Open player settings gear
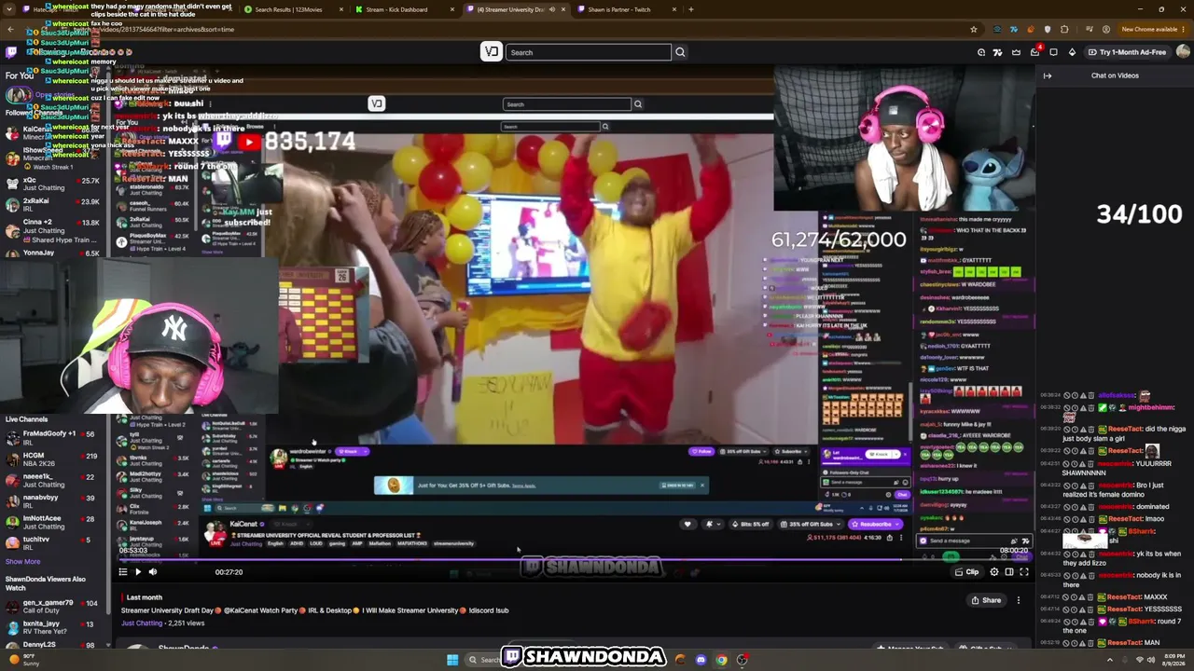The width and height of the screenshot is (1194, 671). tap(994, 572)
